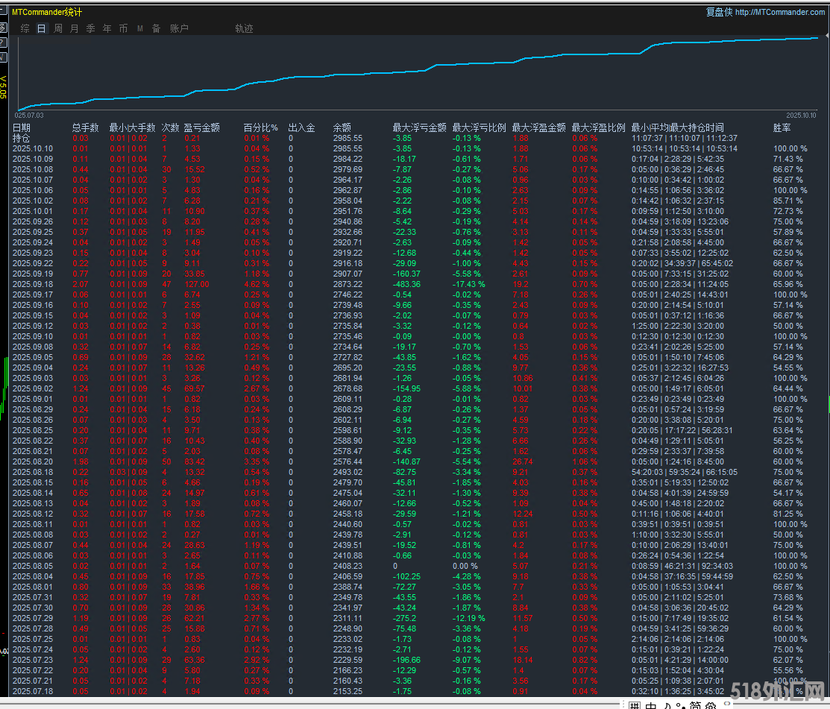This screenshot has width=830, height=709.
Task: Click the 余额 balance column header
Action: (x=342, y=127)
